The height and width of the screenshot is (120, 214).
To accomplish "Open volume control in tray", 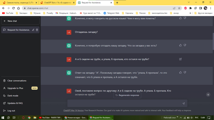I will pyautogui.click(x=192, y=118).
